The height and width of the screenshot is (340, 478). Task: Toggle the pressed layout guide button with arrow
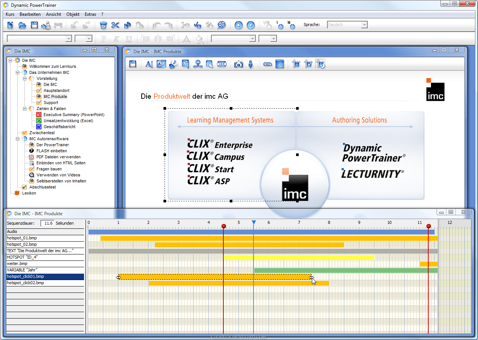(320, 64)
